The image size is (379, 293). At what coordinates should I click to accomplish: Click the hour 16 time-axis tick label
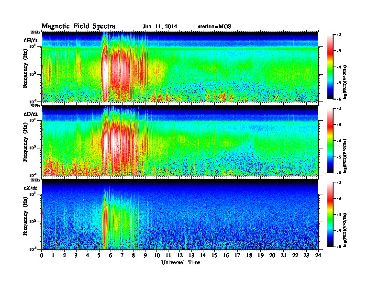(226, 255)
